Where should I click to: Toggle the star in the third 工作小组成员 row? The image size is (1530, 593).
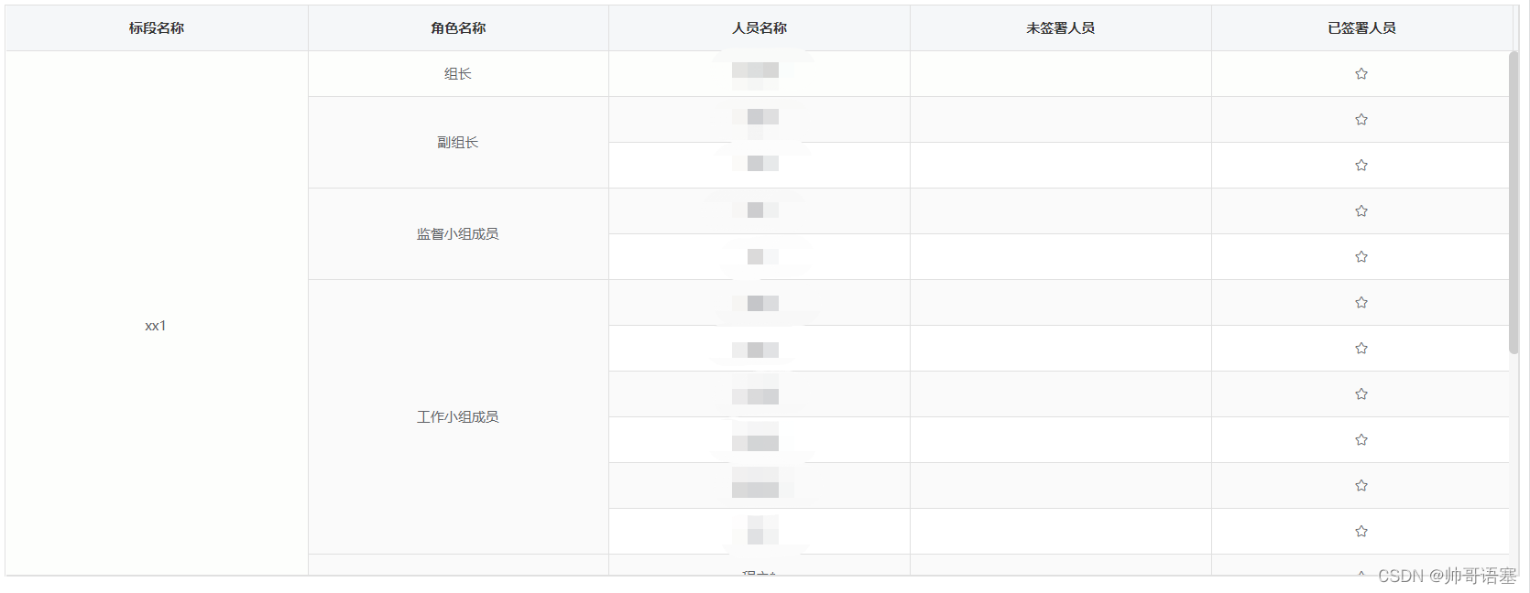pyautogui.click(x=1361, y=394)
